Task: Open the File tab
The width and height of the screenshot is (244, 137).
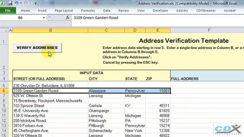Action: pos(8,11)
